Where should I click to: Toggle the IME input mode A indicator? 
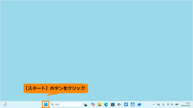pyautogui.click(x=163, y=104)
